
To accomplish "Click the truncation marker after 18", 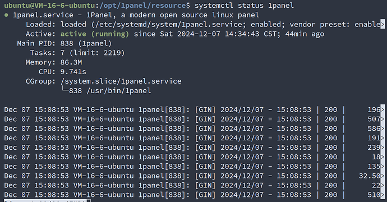I will click(383, 157).
